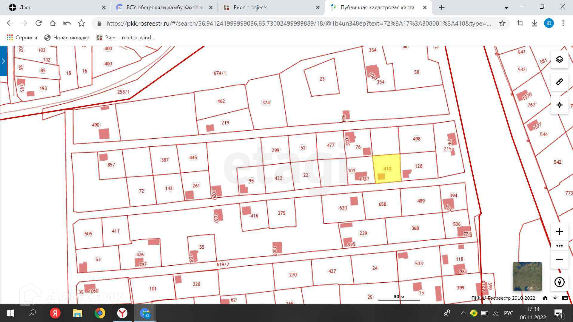This screenshot has width=573, height=322.
Task: Reset map orientation with compass icon
Action: coord(559,282)
